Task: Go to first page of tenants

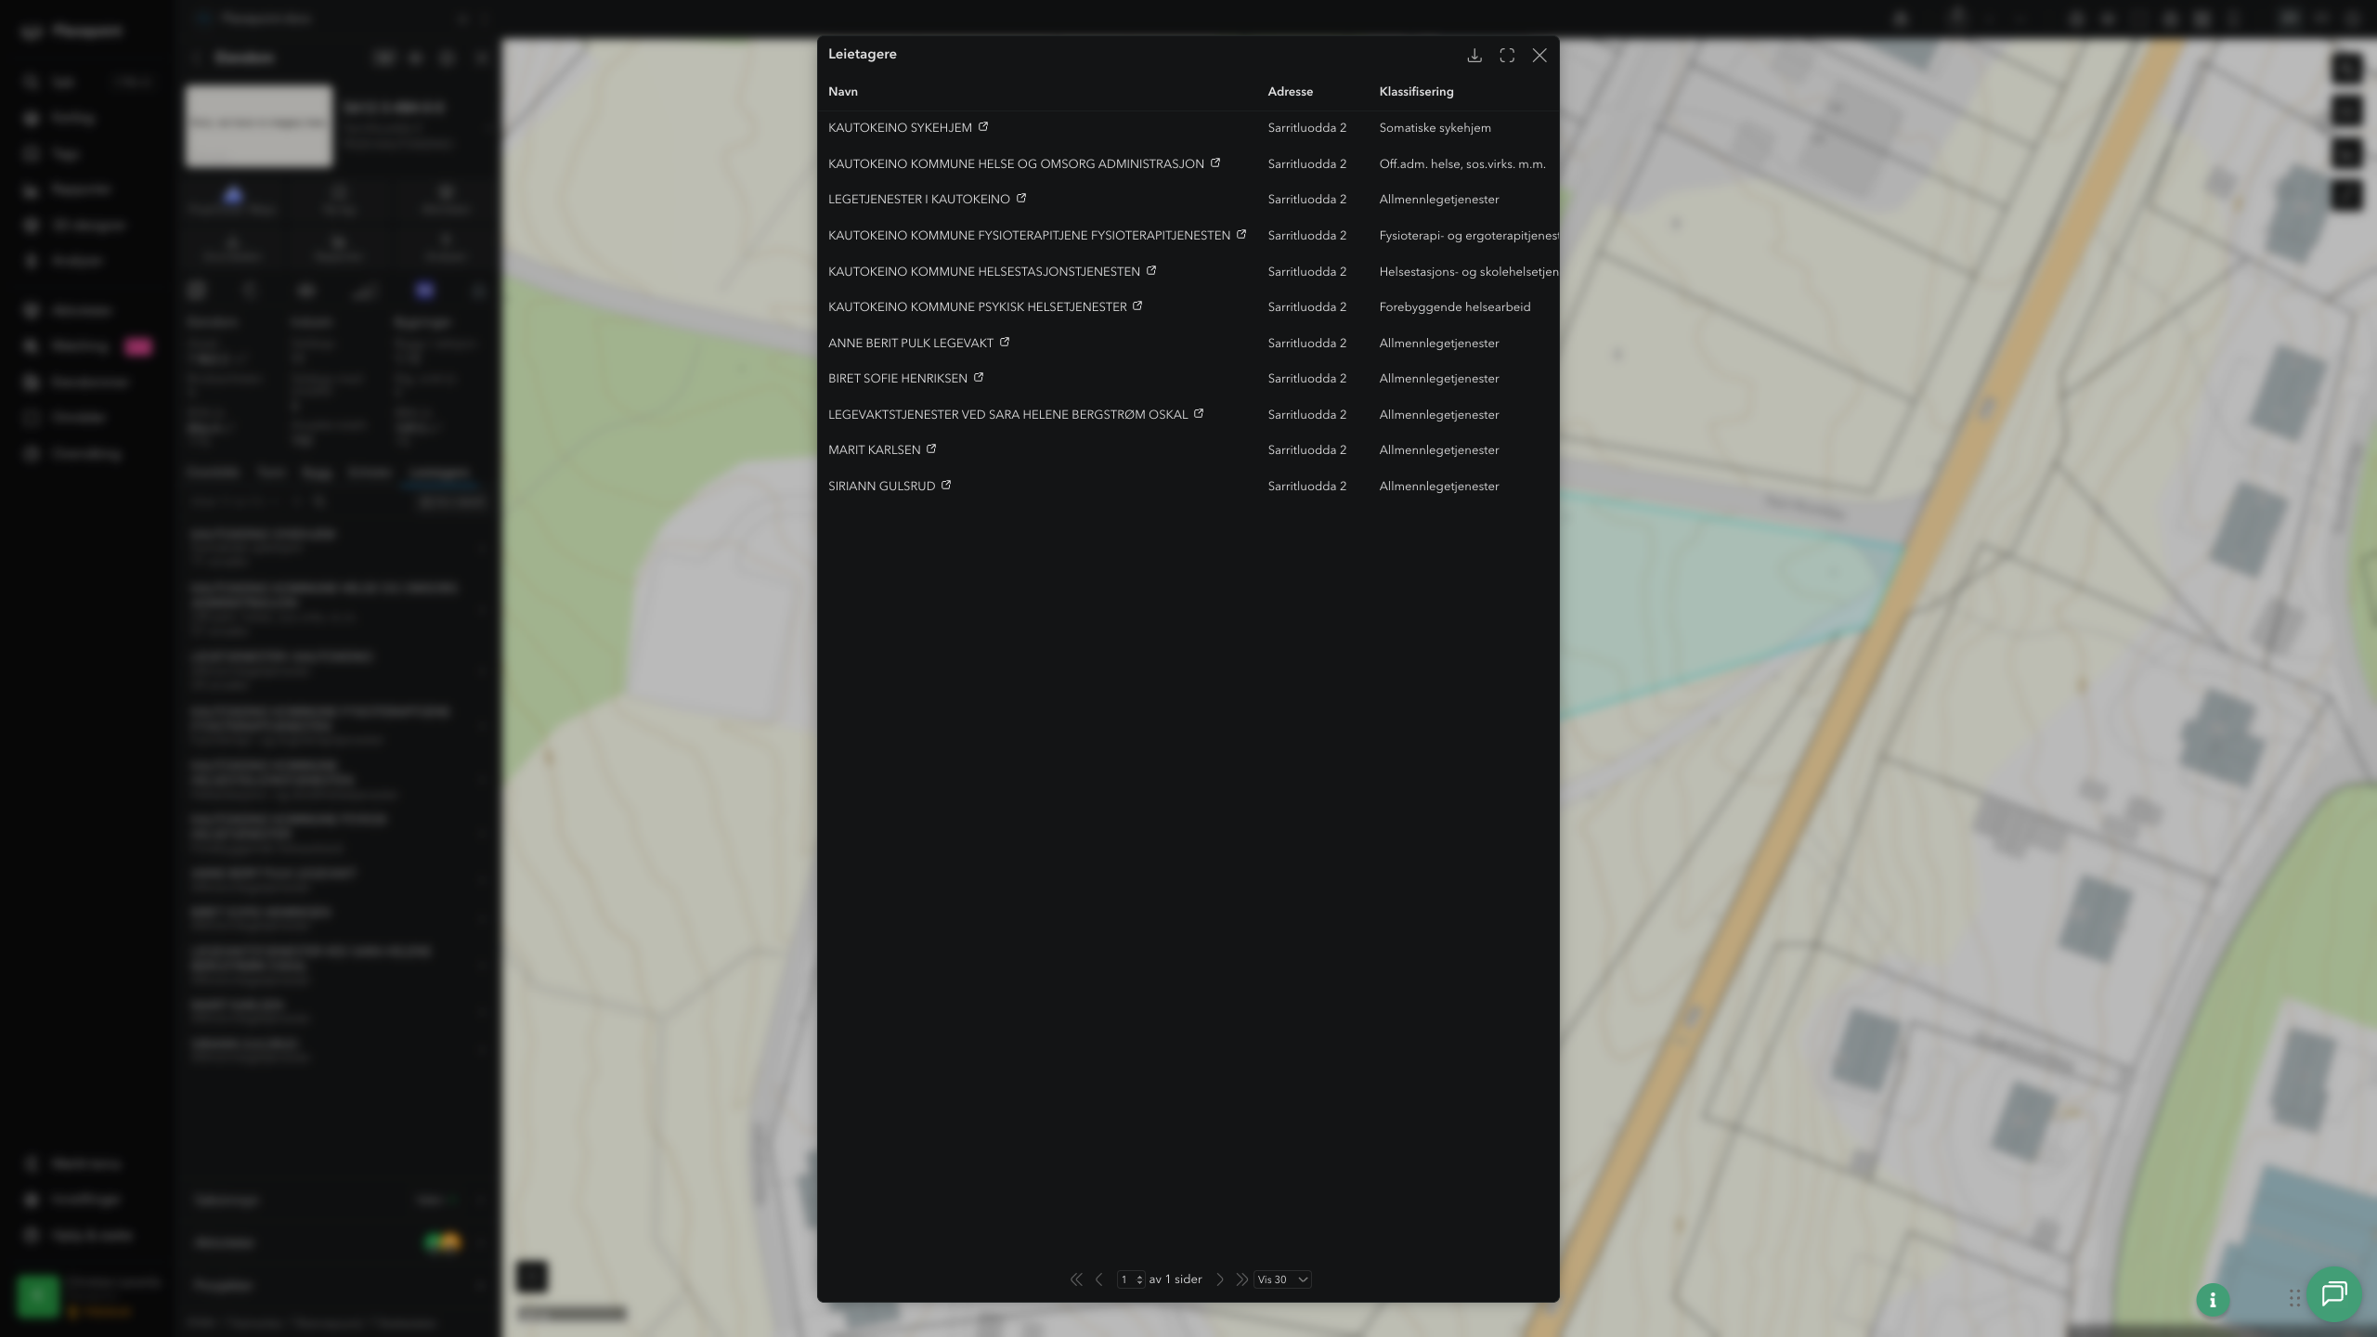Action: [1076, 1279]
